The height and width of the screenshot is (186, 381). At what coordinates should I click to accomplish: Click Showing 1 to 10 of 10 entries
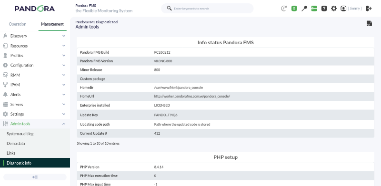point(98,143)
